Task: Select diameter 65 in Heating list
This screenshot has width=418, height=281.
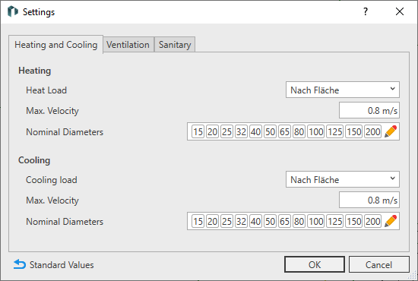Action: 284,131
